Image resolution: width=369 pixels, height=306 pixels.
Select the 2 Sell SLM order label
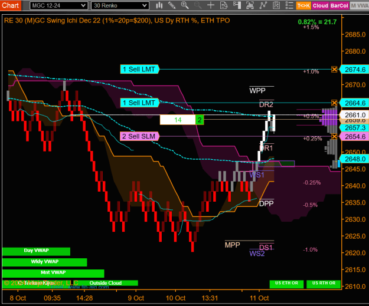(x=139, y=136)
